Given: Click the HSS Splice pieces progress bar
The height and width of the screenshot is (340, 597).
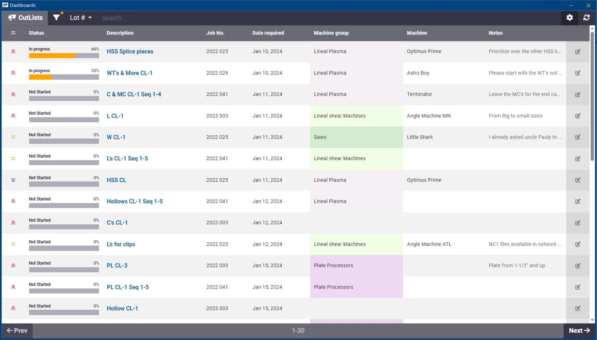Looking at the screenshot, I should (64, 56).
